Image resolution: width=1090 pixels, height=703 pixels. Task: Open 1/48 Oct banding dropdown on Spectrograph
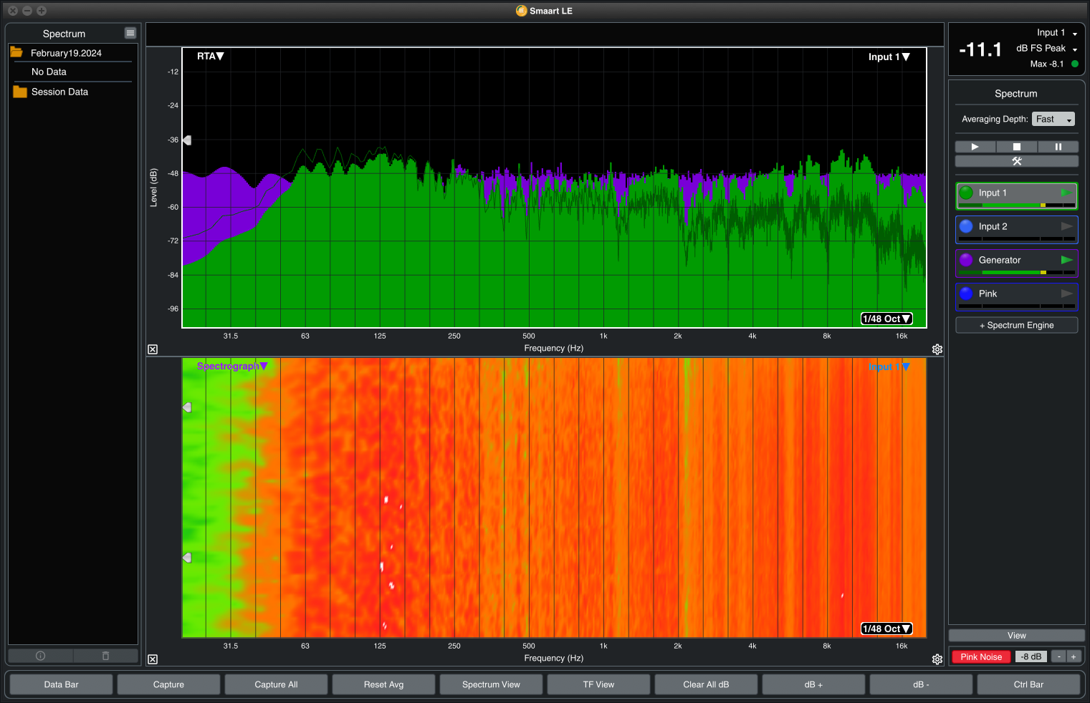(886, 629)
